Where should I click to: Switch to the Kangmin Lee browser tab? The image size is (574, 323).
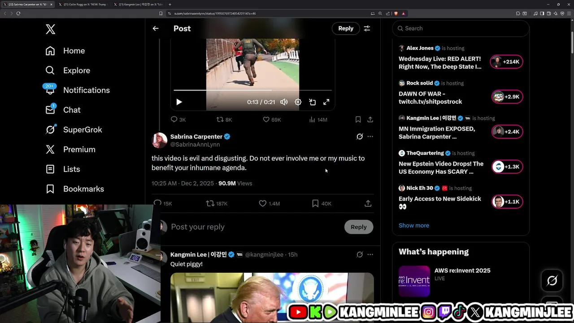pyautogui.click(x=138, y=4)
